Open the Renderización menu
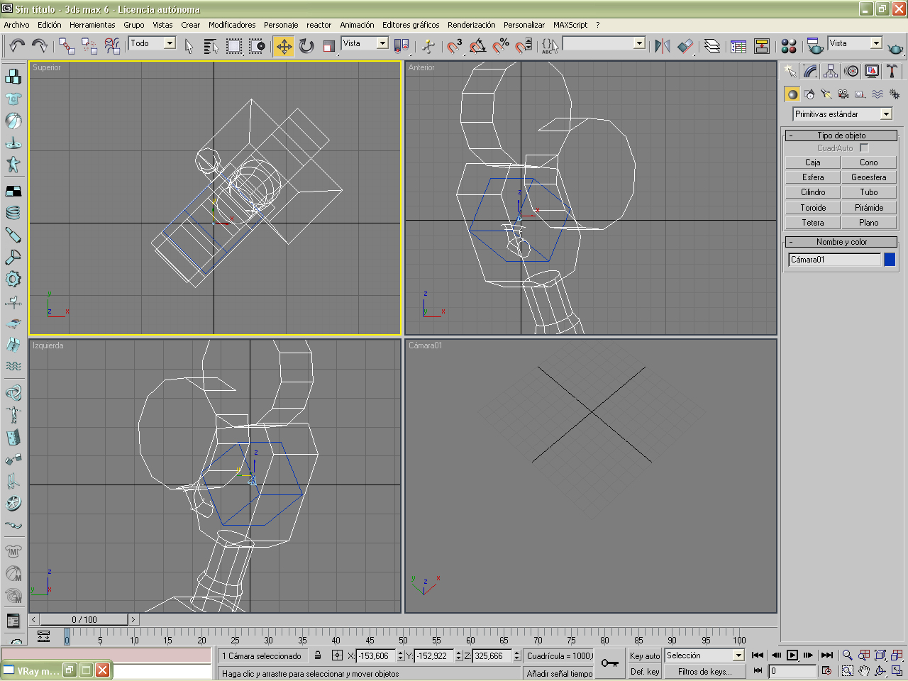Image resolution: width=908 pixels, height=681 pixels. (x=472, y=25)
